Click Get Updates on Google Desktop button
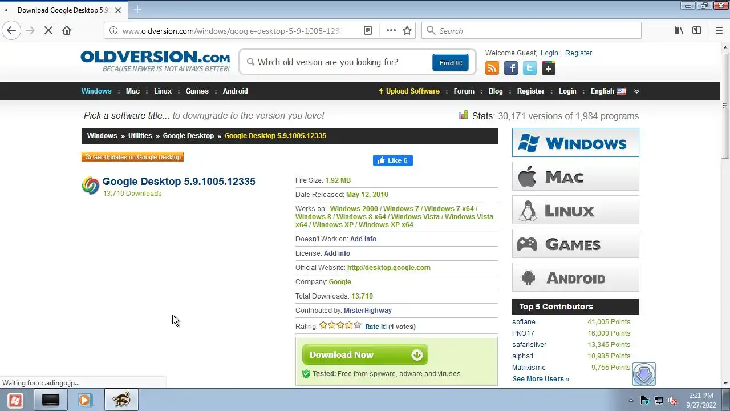730x411 pixels. [x=132, y=157]
